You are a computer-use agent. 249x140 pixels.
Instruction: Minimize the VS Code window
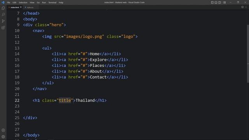pyautogui.click(x=231, y=2)
